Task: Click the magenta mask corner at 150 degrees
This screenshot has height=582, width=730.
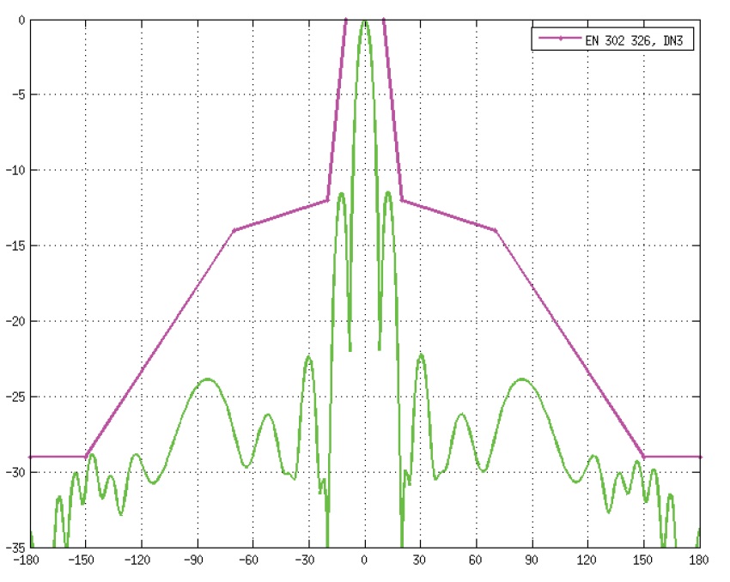Action: (x=644, y=458)
